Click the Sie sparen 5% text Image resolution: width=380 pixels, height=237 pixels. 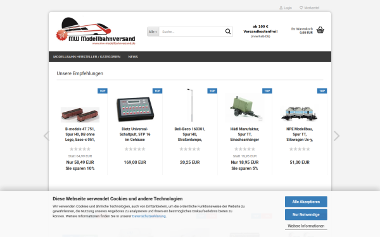tap(244, 169)
